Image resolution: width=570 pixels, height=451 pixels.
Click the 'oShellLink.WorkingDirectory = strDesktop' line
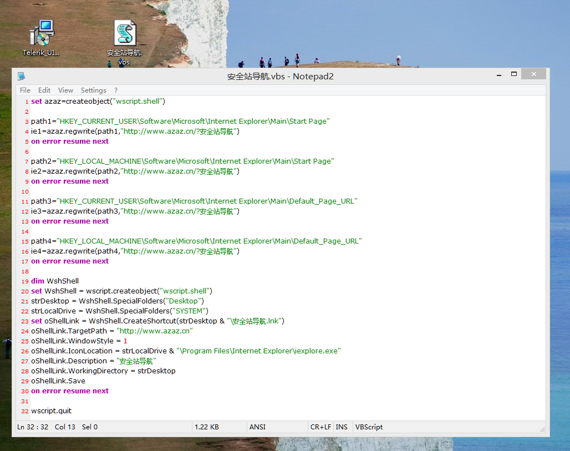(x=103, y=371)
